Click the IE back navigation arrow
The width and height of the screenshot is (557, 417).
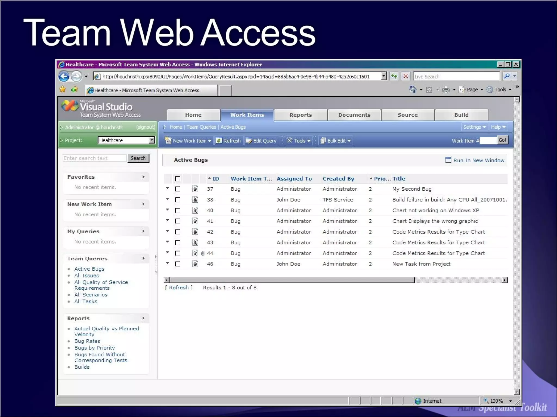(64, 76)
